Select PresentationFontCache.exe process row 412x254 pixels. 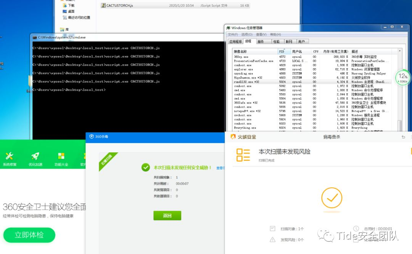point(312,61)
